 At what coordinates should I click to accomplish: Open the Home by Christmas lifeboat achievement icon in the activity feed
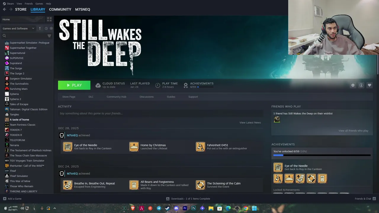[x=134, y=147]
